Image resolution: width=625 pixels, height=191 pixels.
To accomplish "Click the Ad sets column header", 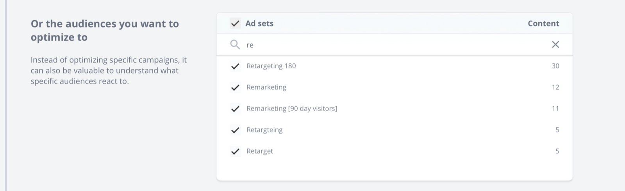I will (x=259, y=23).
